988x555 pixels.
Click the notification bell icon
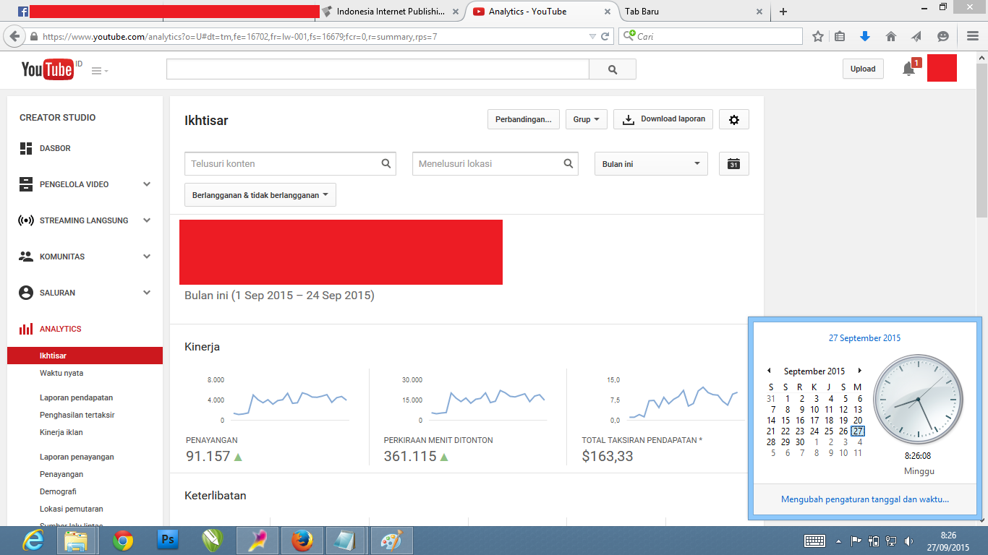coord(908,69)
